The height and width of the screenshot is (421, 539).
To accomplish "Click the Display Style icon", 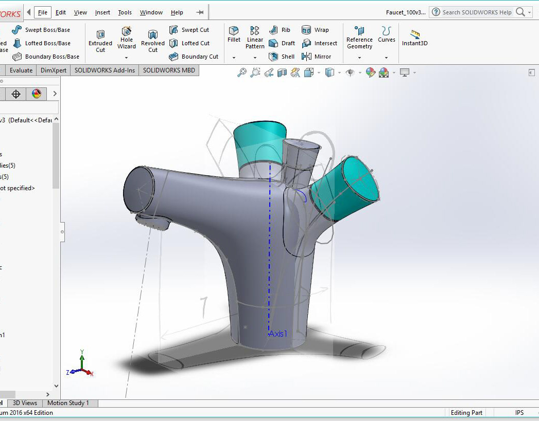I will (x=329, y=72).
